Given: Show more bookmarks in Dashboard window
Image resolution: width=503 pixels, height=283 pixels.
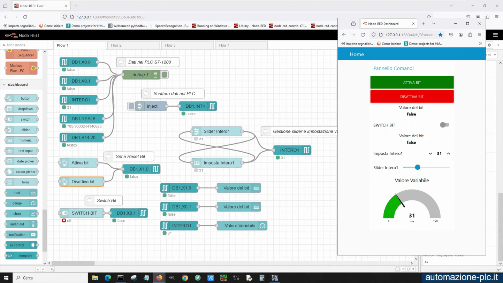Looking at the screenshot, I should tap(480, 44).
